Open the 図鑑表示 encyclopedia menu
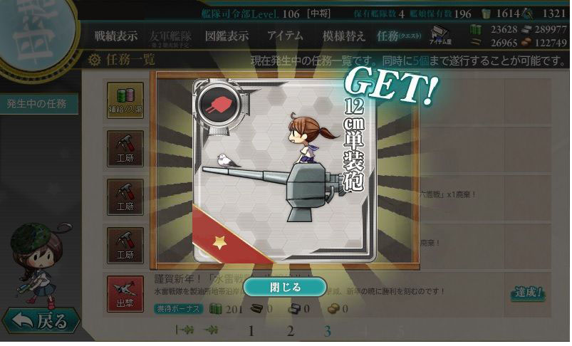This screenshot has width=572, height=346. pos(227,36)
